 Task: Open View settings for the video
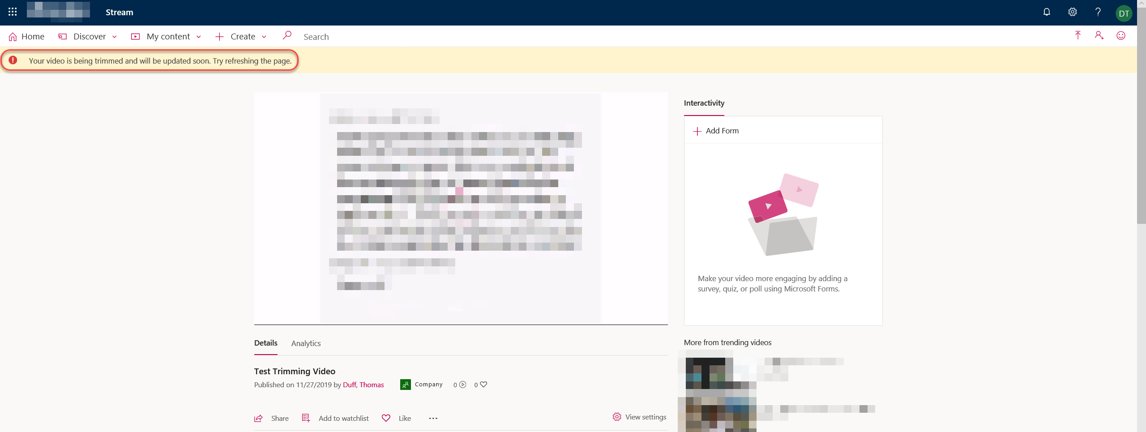[x=639, y=417]
